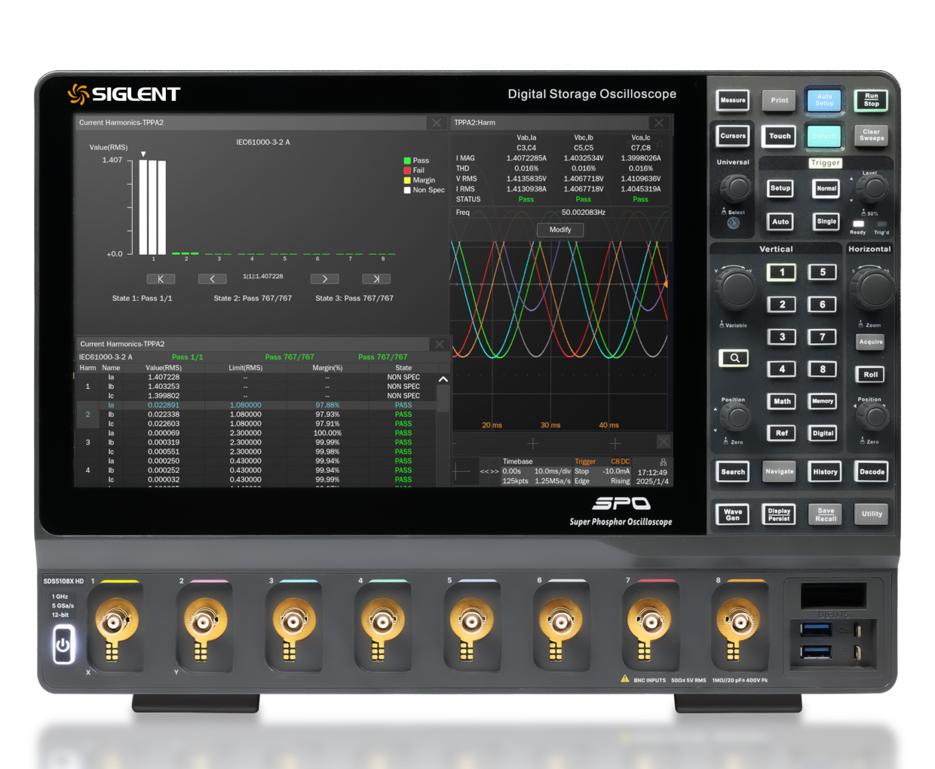Click the network status icon above the clock
The height and width of the screenshot is (769, 935).
(x=663, y=461)
